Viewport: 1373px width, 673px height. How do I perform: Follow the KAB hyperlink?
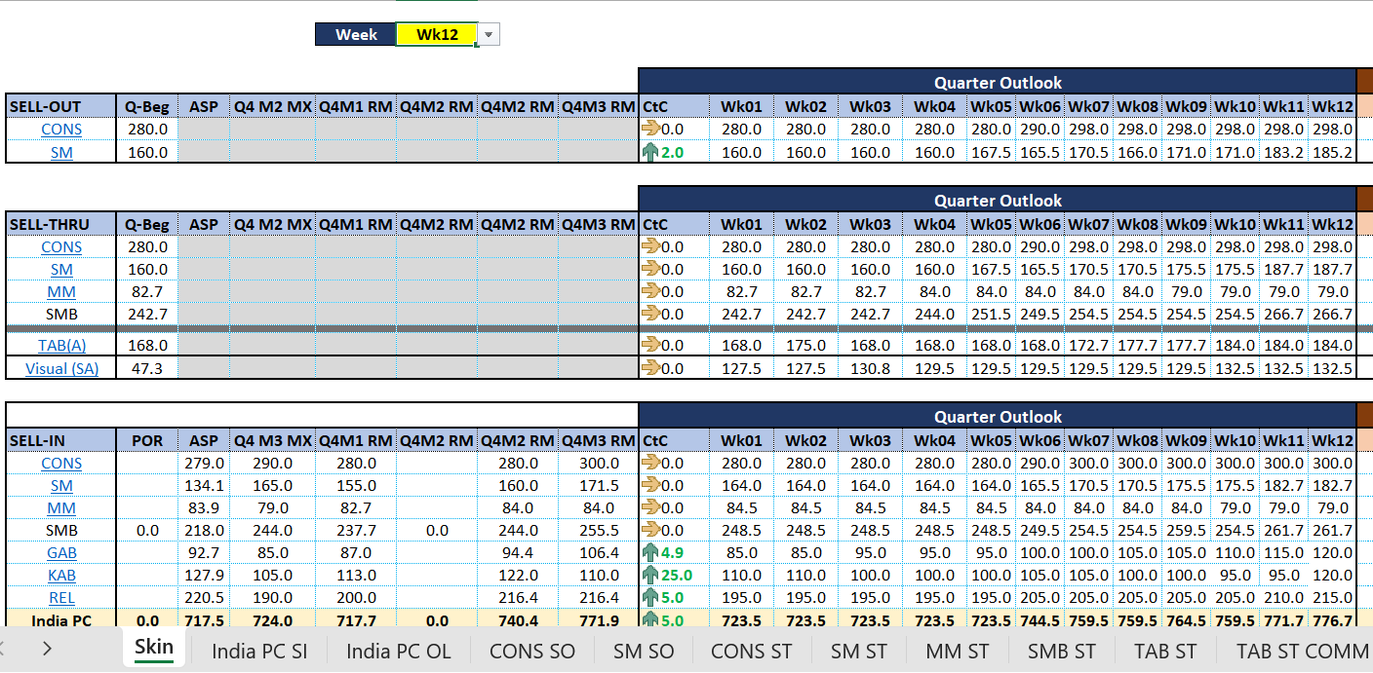tap(61, 576)
